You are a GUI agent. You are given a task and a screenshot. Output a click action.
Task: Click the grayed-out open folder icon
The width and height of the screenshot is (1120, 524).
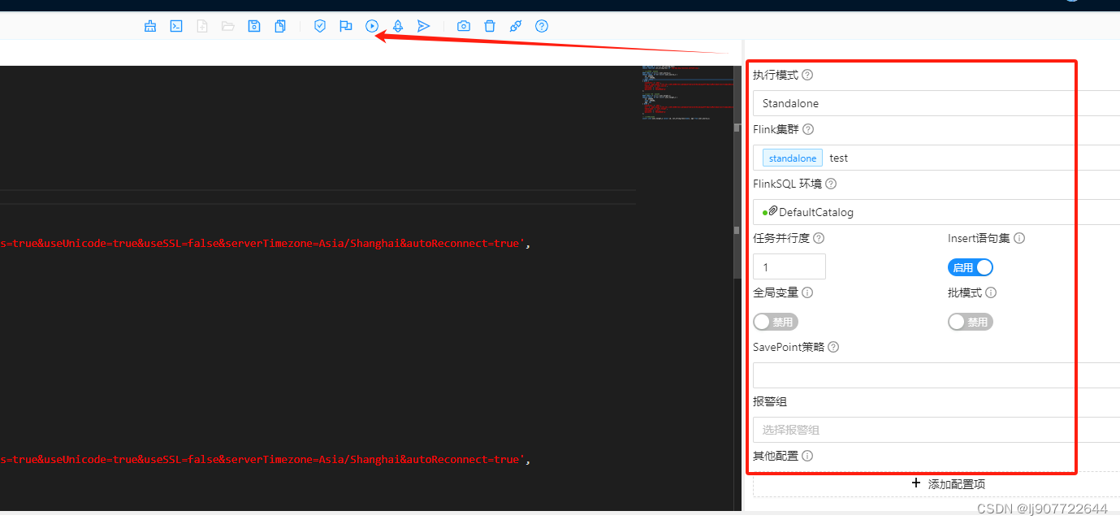(228, 26)
